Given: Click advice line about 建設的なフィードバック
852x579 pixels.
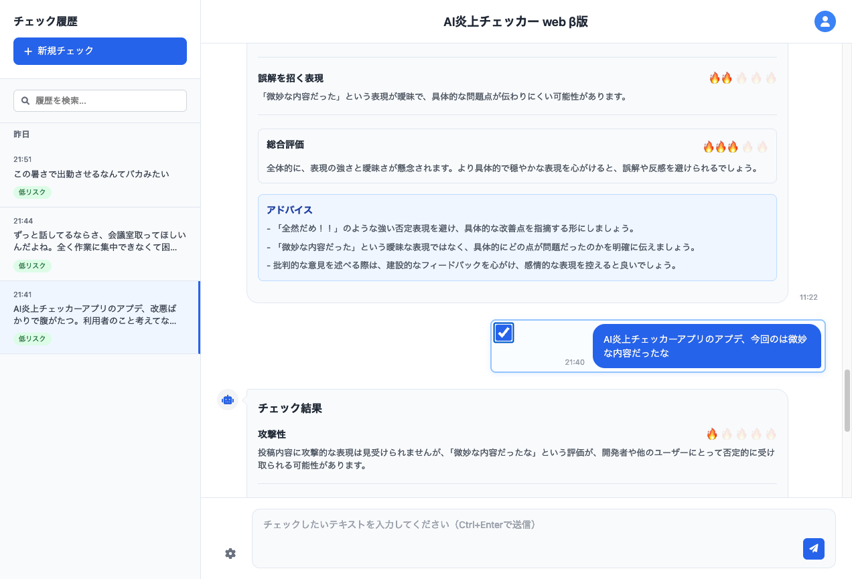Looking at the screenshot, I should [472, 265].
